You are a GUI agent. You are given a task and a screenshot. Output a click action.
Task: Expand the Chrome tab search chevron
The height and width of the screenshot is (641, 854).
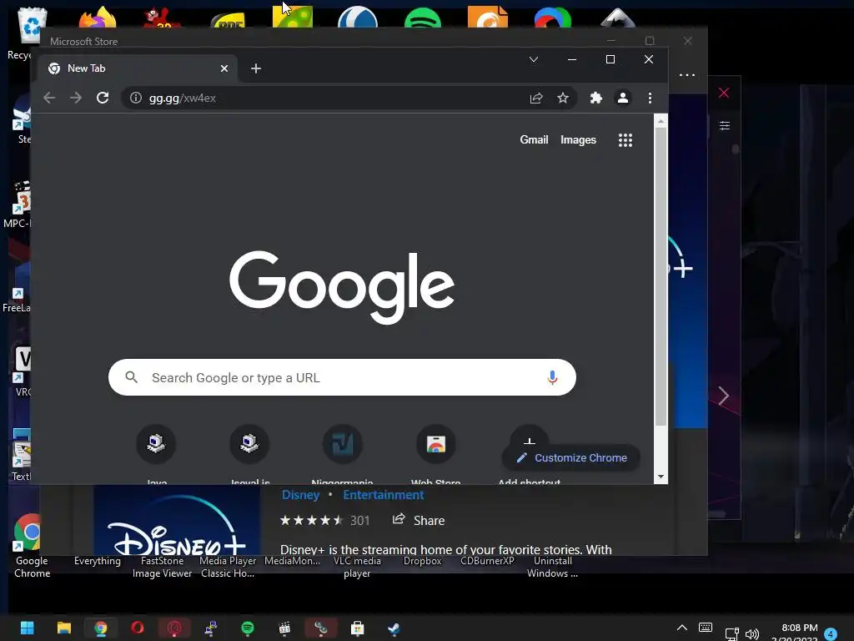[534, 59]
